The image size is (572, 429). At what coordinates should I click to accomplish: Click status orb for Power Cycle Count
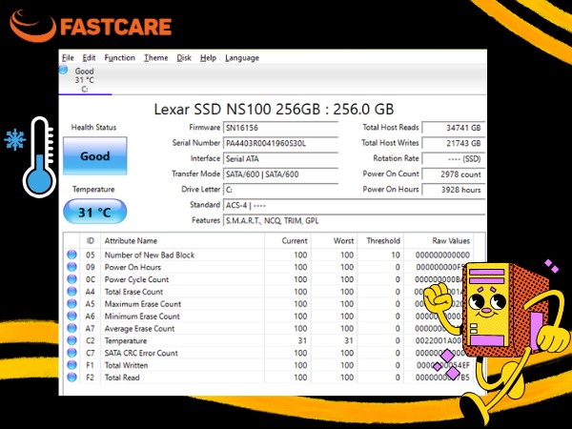point(71,279)
